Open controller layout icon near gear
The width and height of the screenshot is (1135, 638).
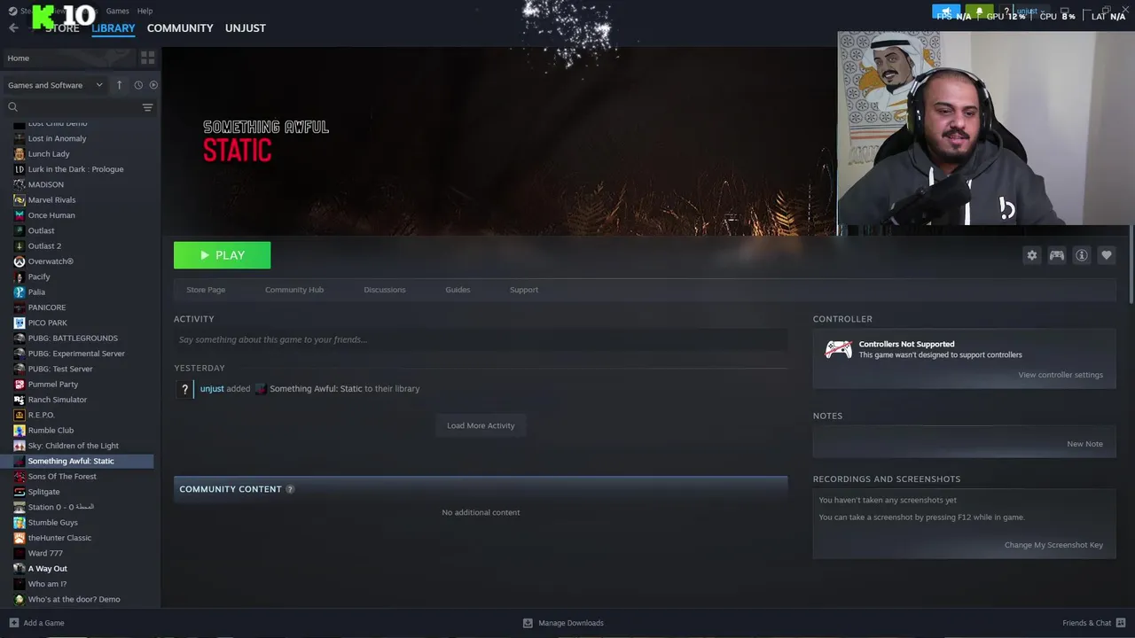(x=1056, y=255)
